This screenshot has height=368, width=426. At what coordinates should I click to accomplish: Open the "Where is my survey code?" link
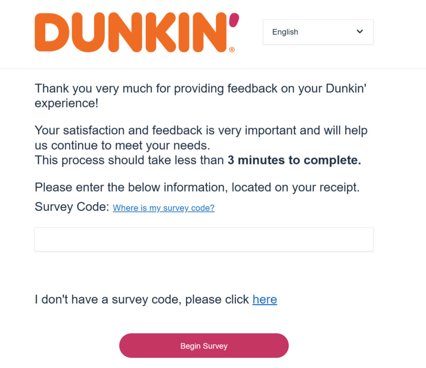163,208
